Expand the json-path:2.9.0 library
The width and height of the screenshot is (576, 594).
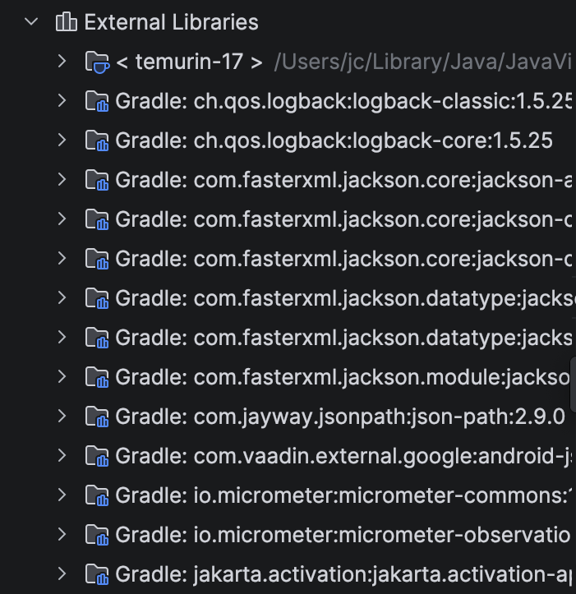coord(62,416)
